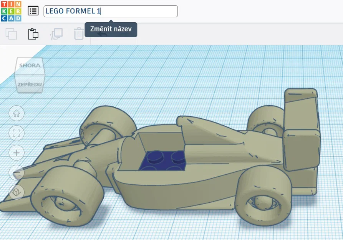Click the Paste icon
343x240 pixels.
34,34
